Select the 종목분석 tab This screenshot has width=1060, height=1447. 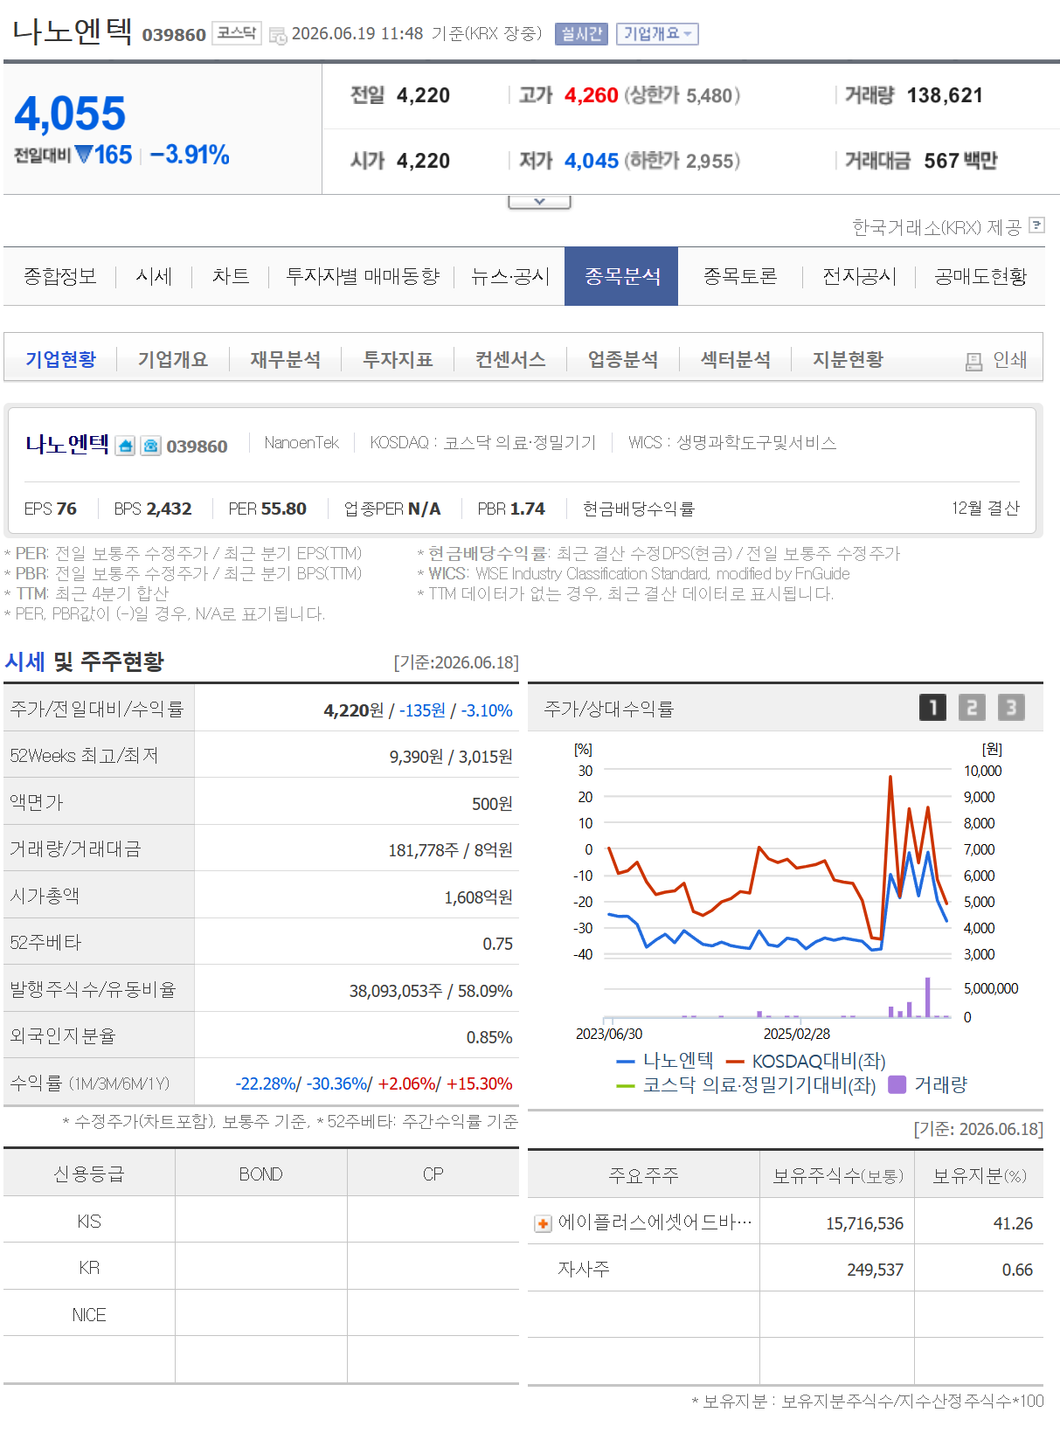click(x=621, y=276)
